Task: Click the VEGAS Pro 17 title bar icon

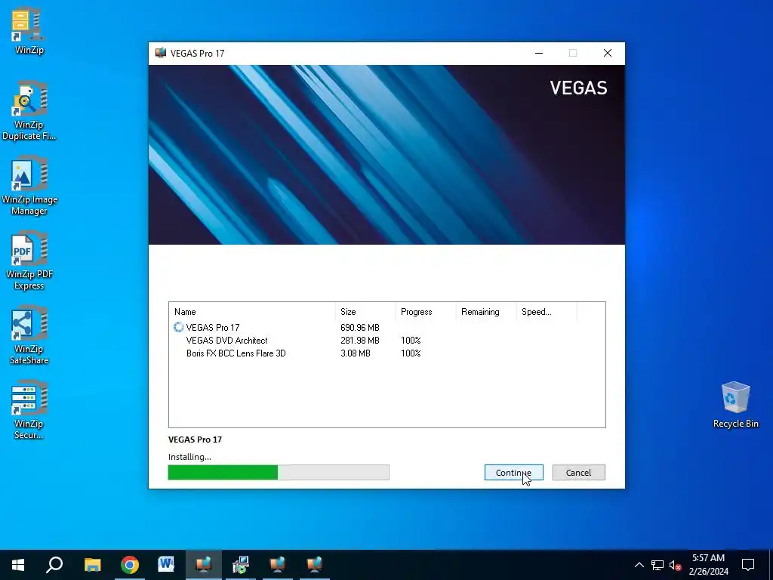Action: click(160, 53)
